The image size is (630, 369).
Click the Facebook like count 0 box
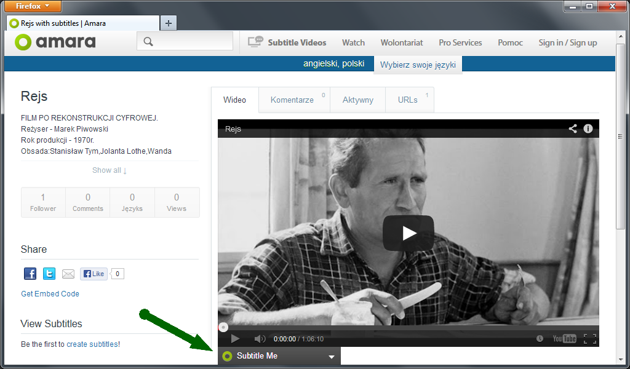pyautogui.click(x=118, y=274)
